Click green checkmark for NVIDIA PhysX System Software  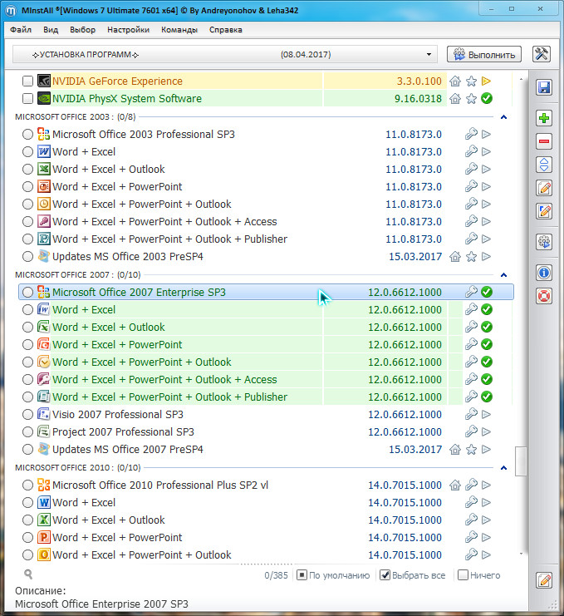487,99
